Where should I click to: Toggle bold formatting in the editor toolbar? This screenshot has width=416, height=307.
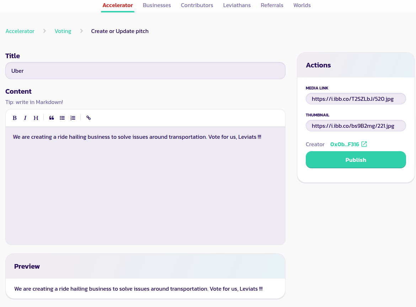(15, 118)
